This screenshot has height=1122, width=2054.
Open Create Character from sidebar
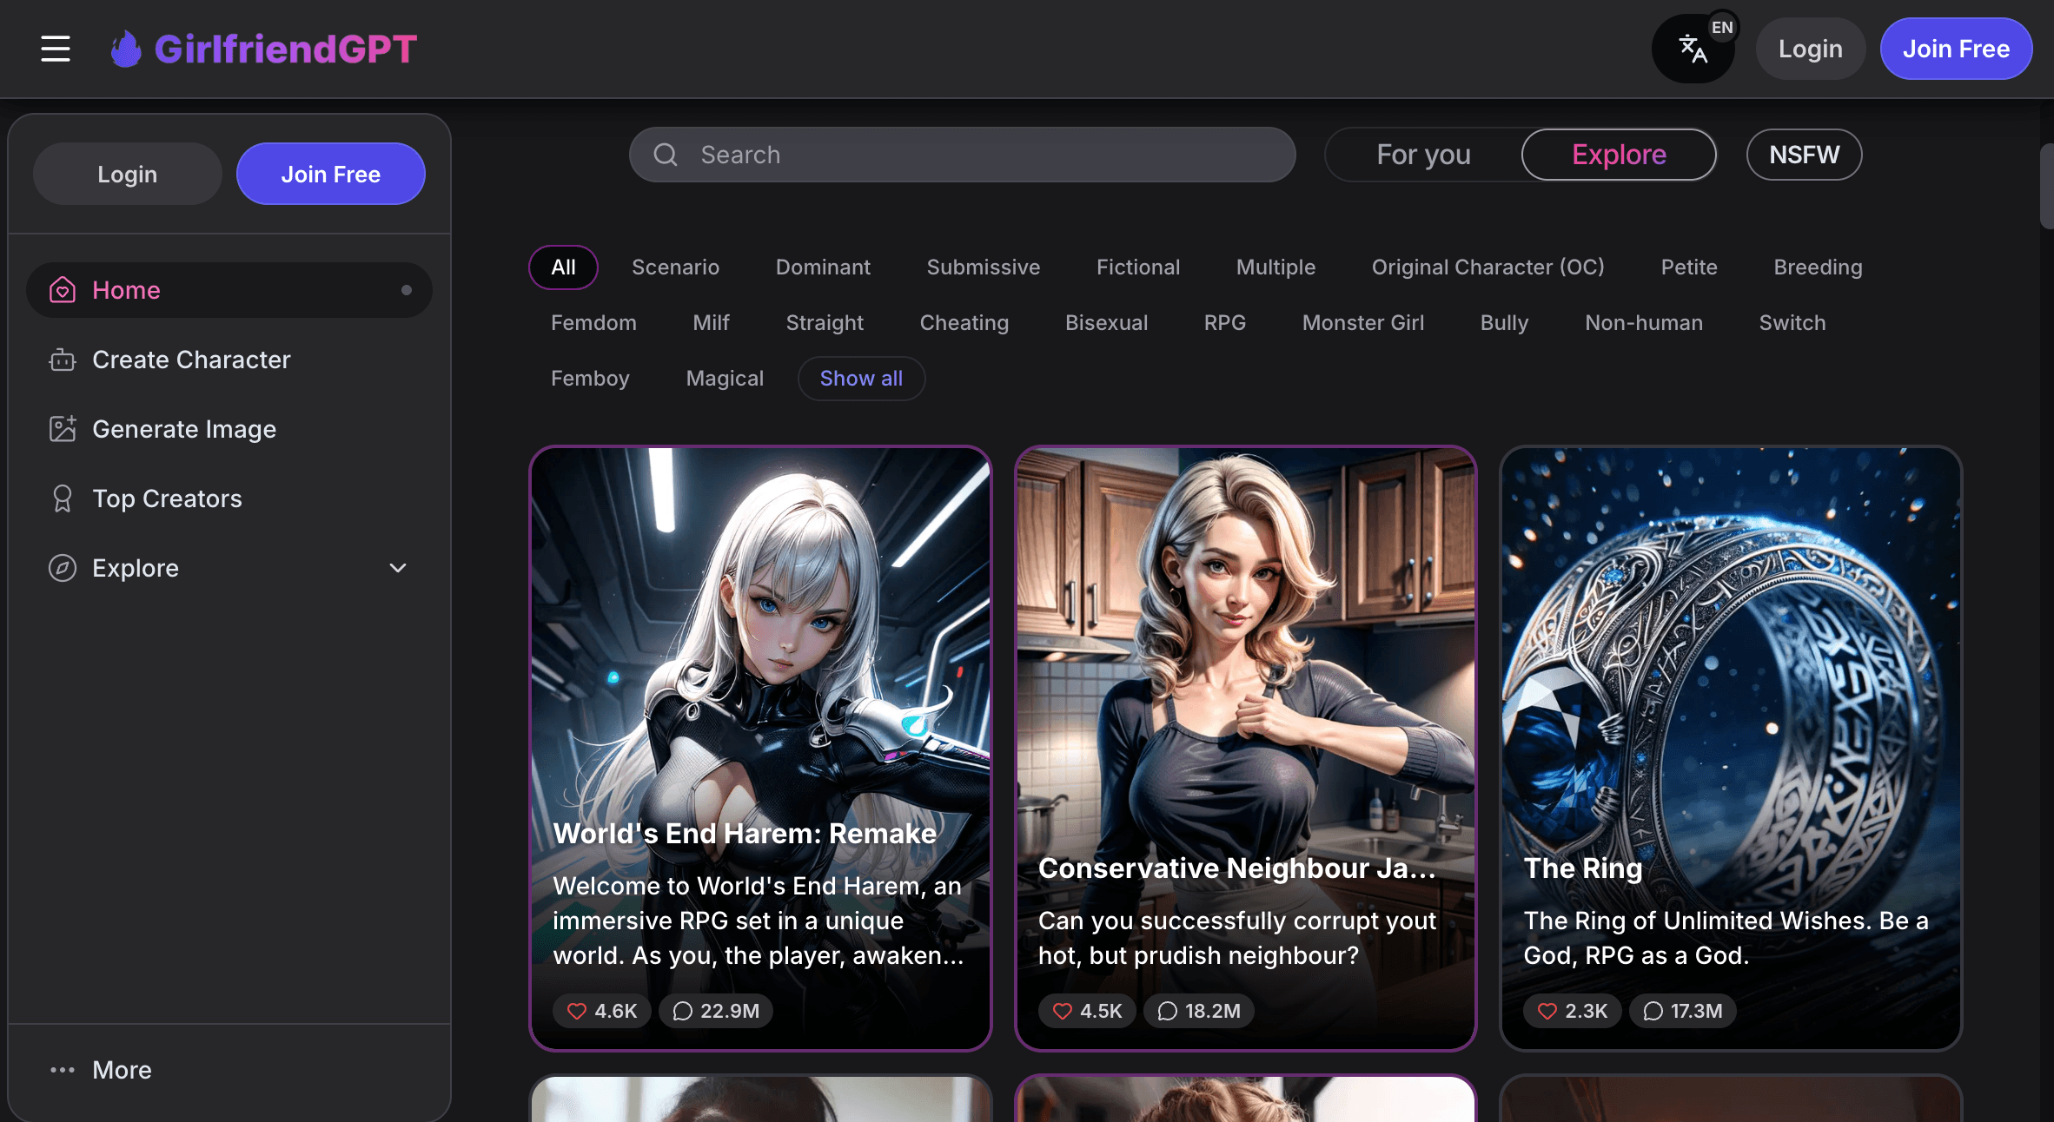229,360
